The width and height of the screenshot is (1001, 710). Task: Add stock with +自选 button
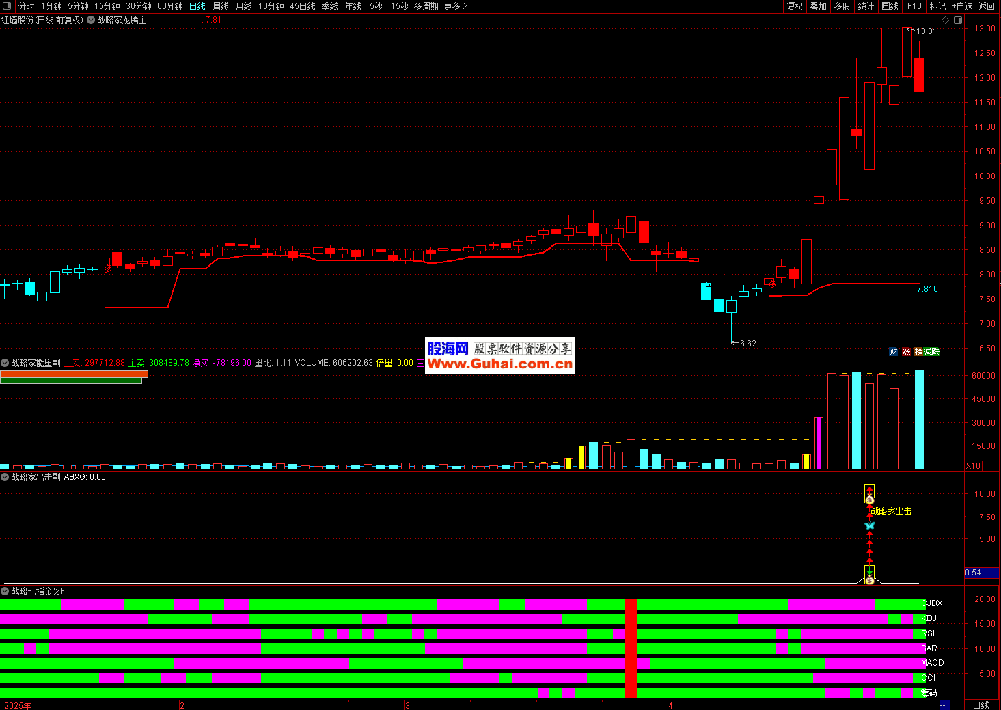coord(962,6)
